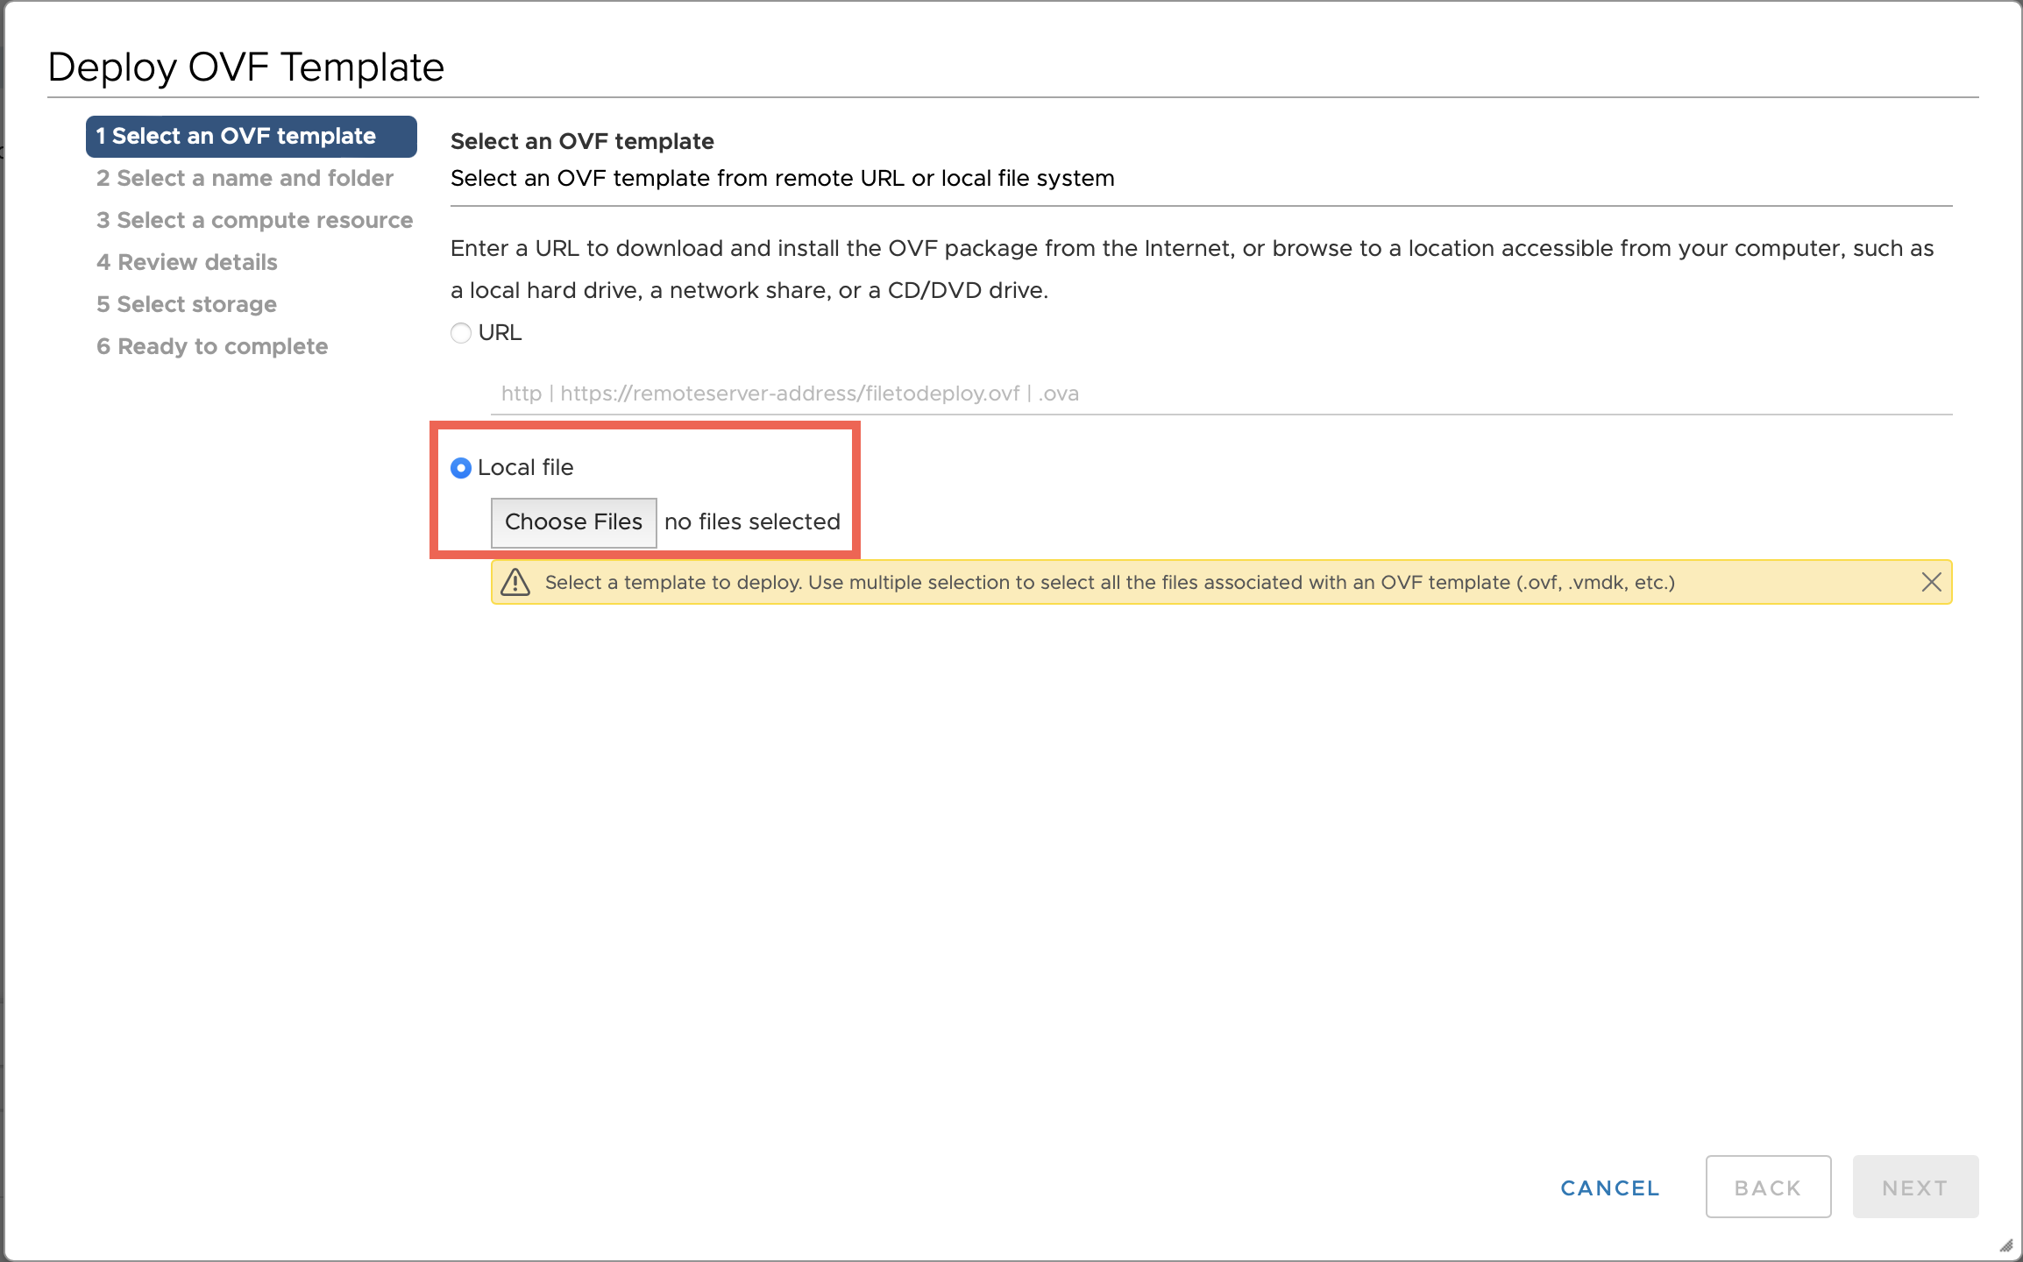
Task: Go to step 2 Select a name and folder
Action: [x=245, y=179]
